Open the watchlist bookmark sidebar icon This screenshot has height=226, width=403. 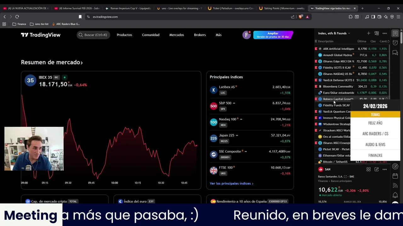coord(395,33)
